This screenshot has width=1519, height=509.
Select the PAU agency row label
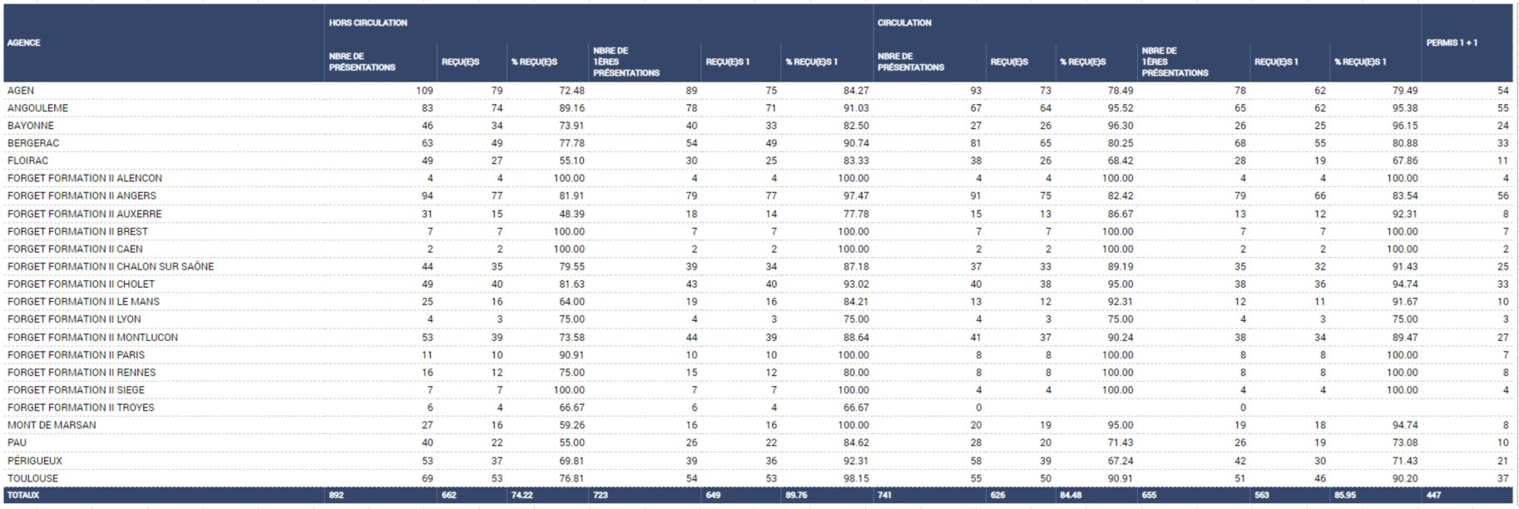pyautogui.click(x=17, y=442)
